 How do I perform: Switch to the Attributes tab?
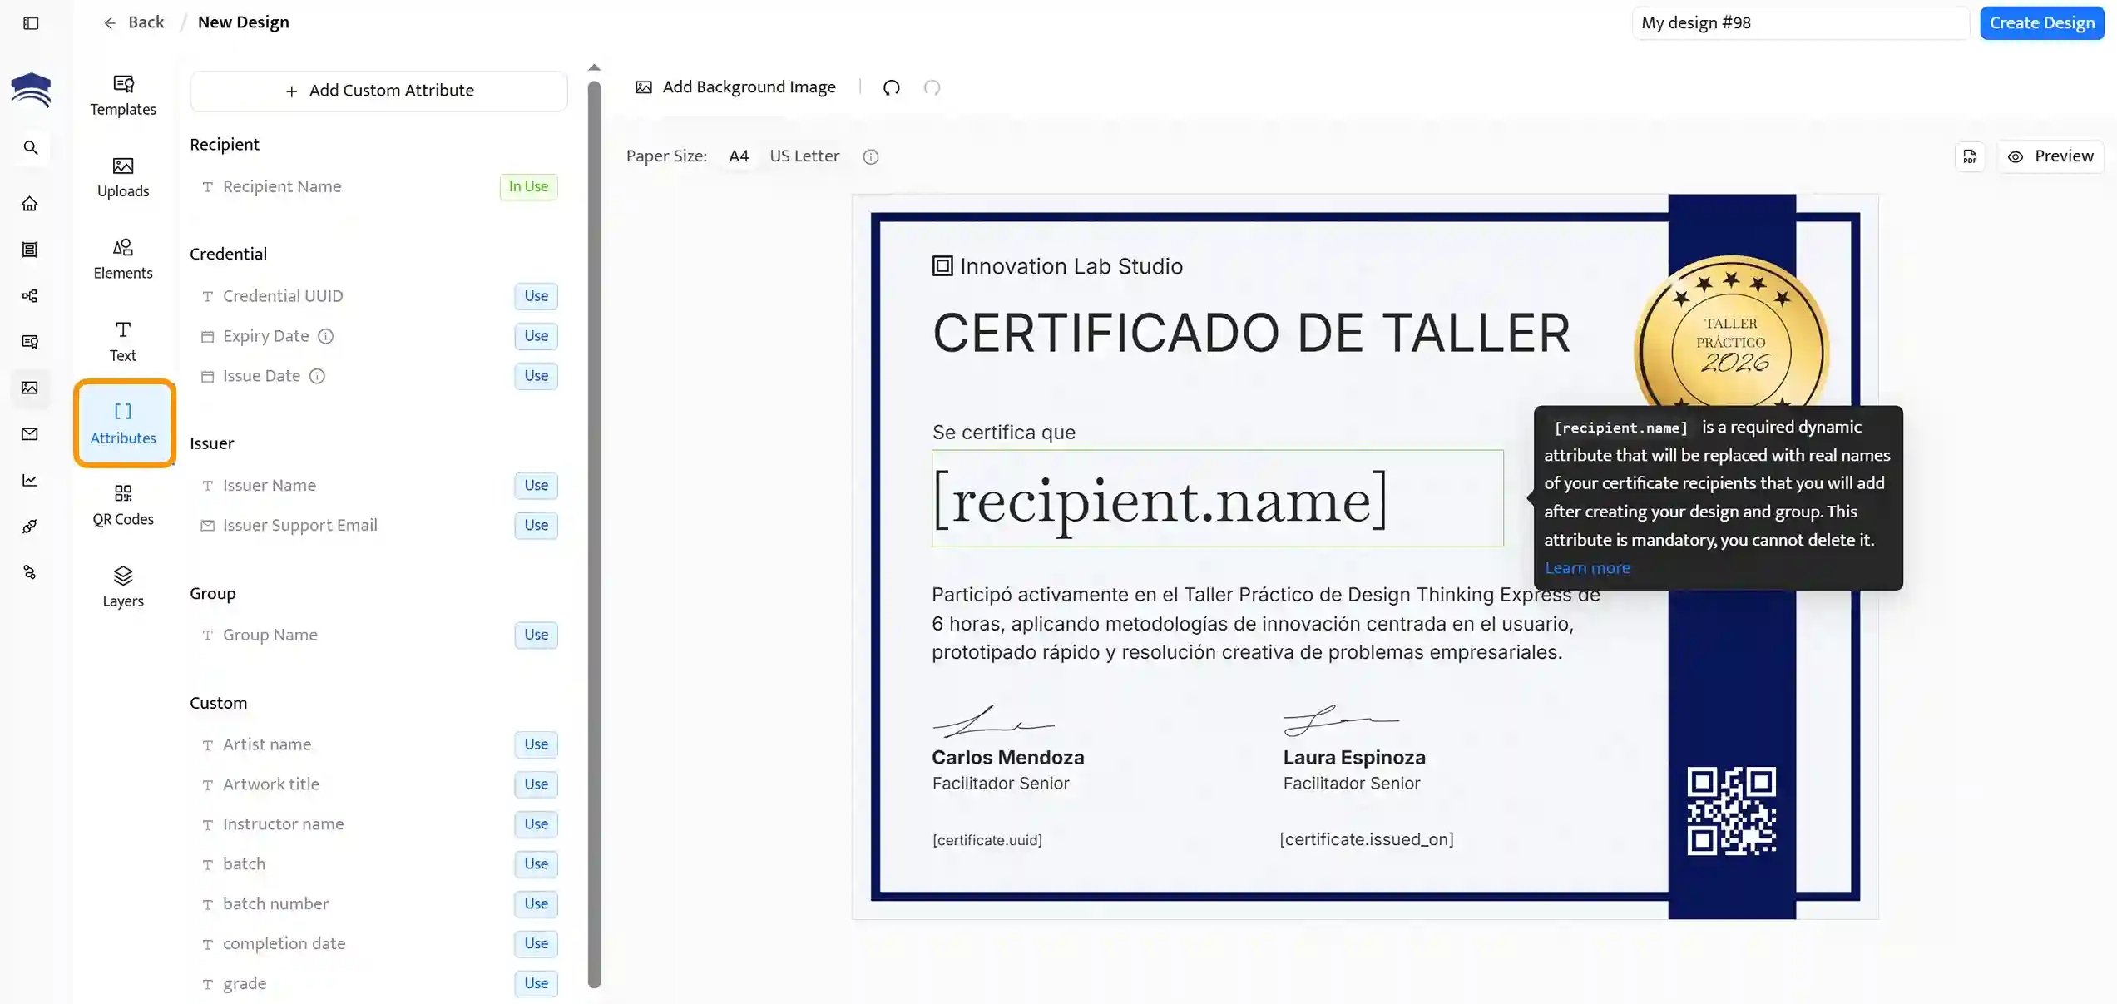pos(123,423)
